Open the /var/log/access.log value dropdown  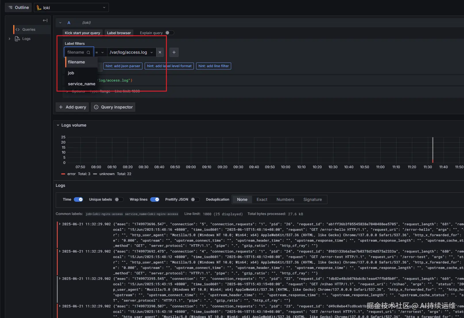point(132,52)
